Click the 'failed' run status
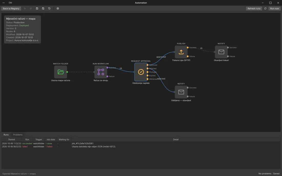The width and height of the screenshot is (282, 176). [x=25, y=147]
